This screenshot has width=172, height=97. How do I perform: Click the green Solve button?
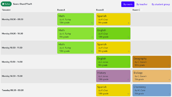pyautogui.click(x=6, y=4)
